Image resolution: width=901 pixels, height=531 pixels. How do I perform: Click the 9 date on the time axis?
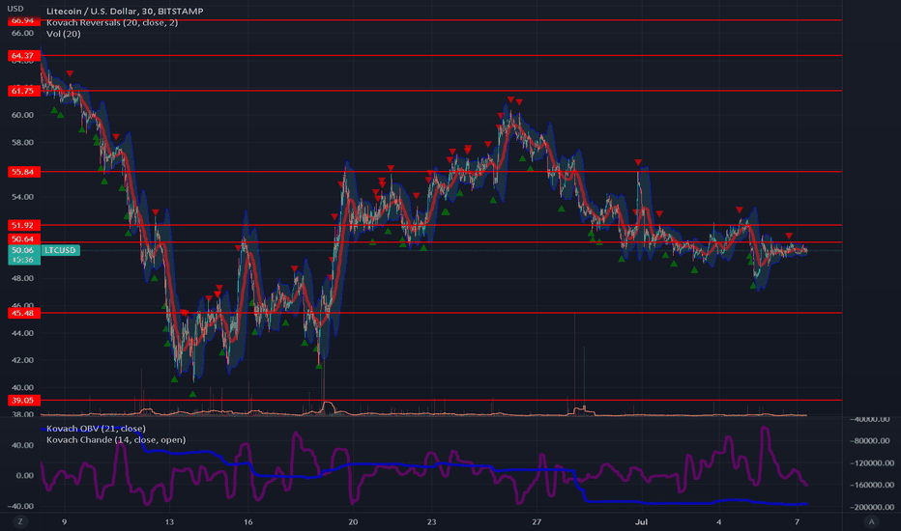click(x=65, y=521)
